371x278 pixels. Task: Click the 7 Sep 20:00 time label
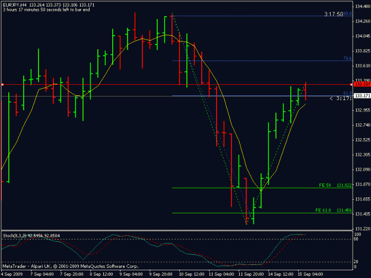[x=71, y=274]
